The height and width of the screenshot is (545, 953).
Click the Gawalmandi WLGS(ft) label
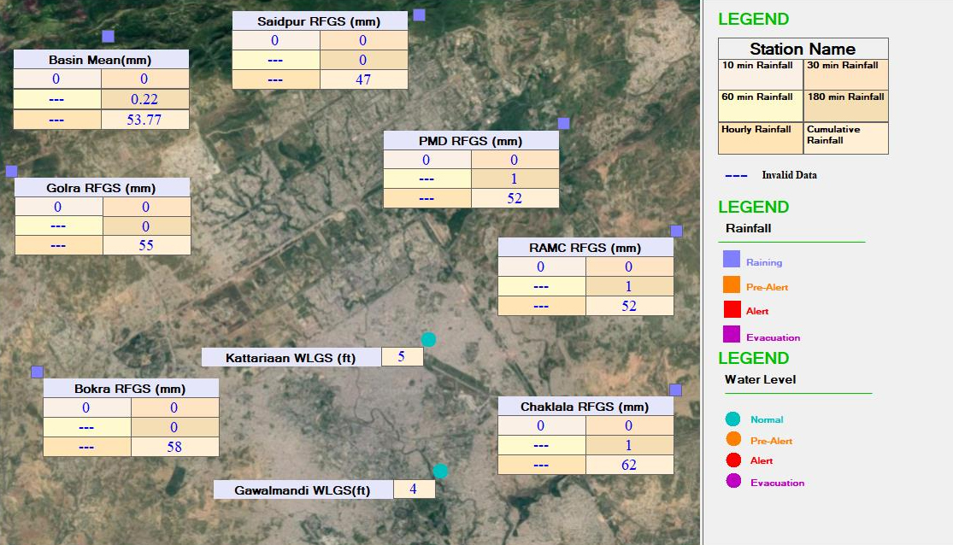click(303, 490)
